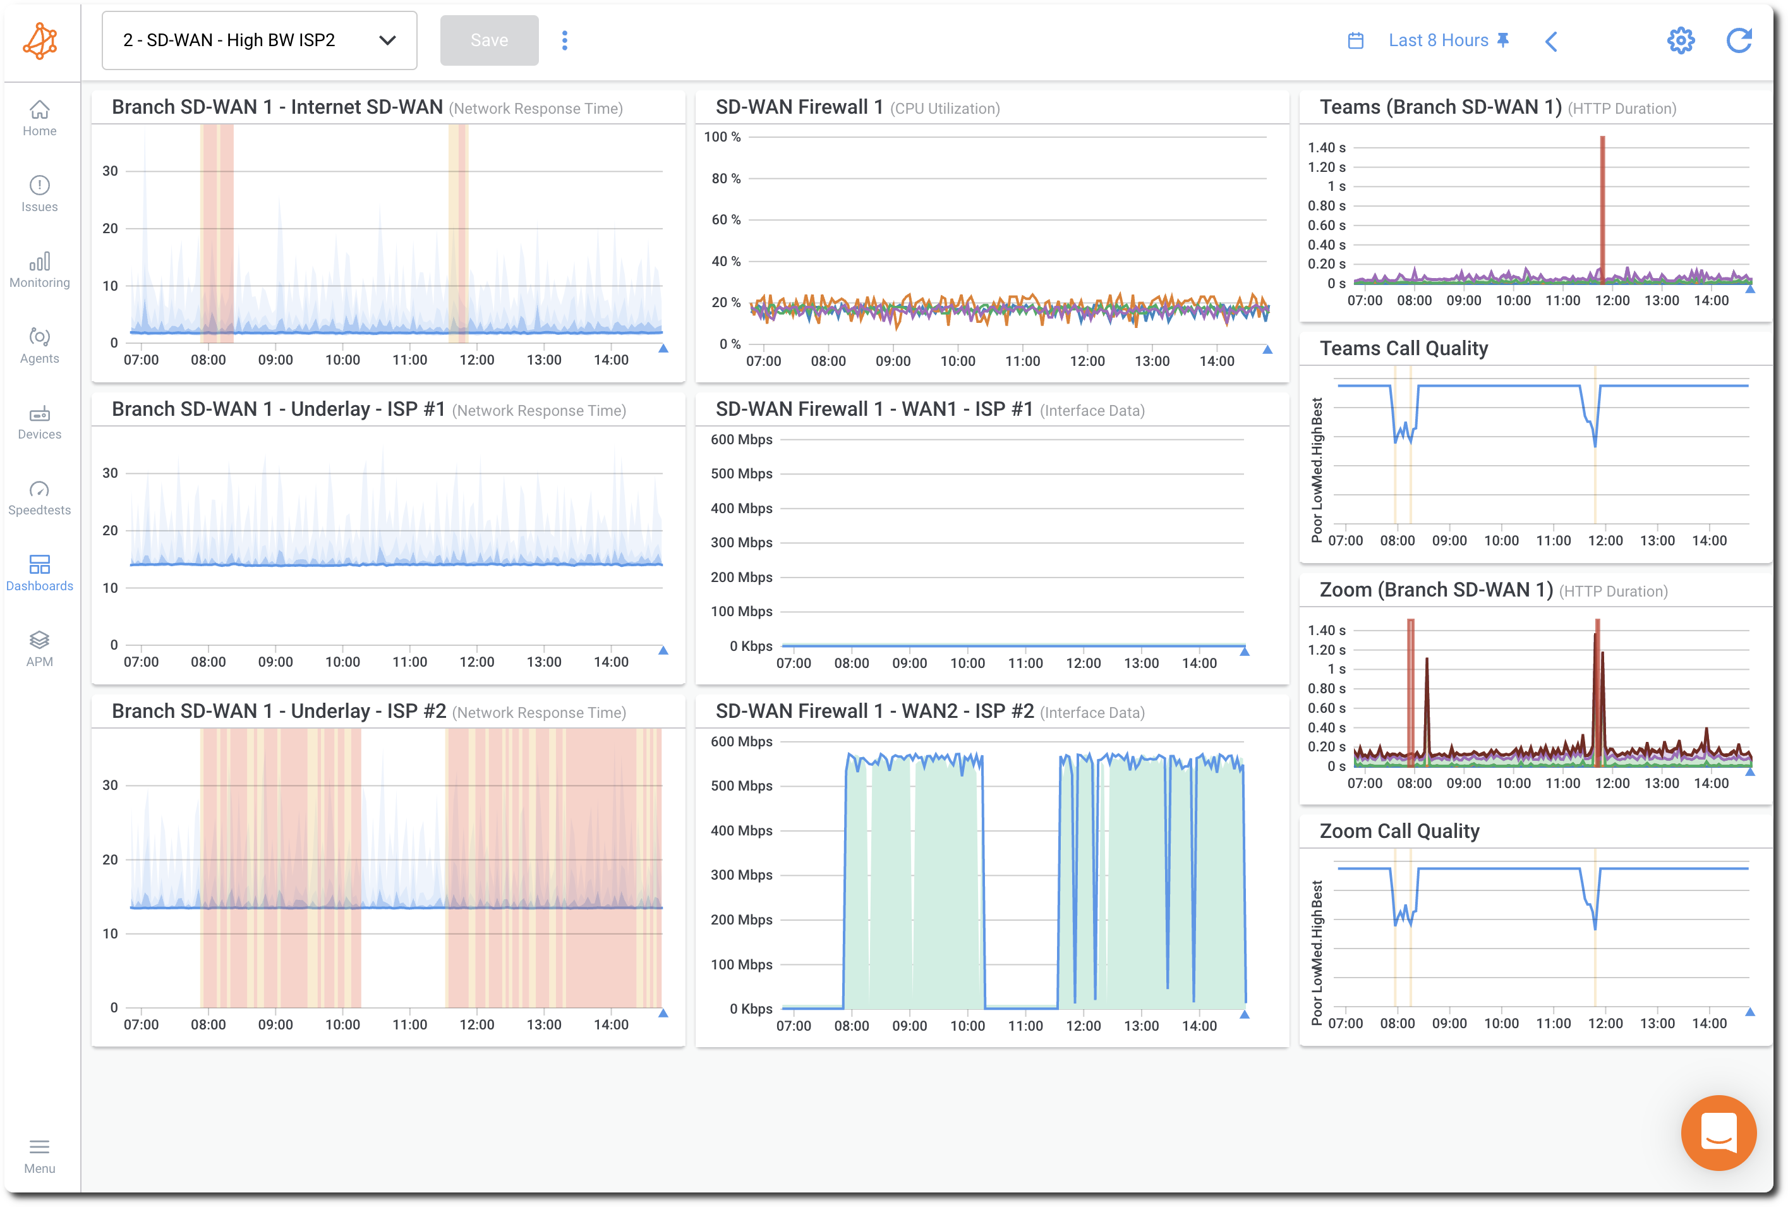This screenshot has width=1788, height=1207.
Task: Open the Speedtests section
Action: pos(39,495)
